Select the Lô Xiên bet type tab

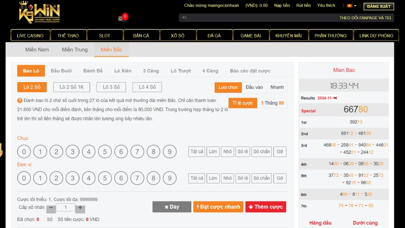point(123,71)
